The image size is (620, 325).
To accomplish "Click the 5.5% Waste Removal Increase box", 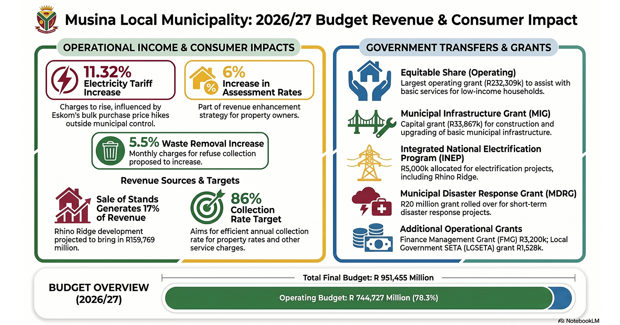I will click(180, 151).
